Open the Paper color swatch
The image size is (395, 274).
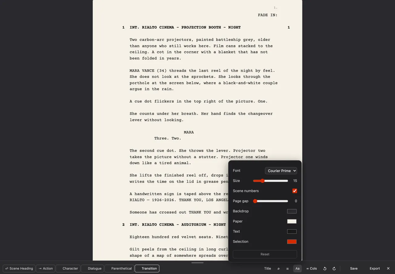tap(292, 221)
